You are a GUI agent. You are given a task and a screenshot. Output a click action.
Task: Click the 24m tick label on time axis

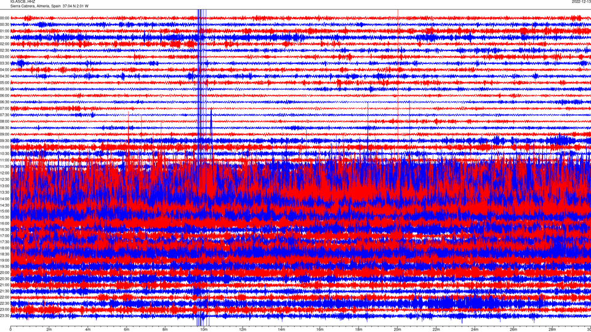[x=475, y=330]
